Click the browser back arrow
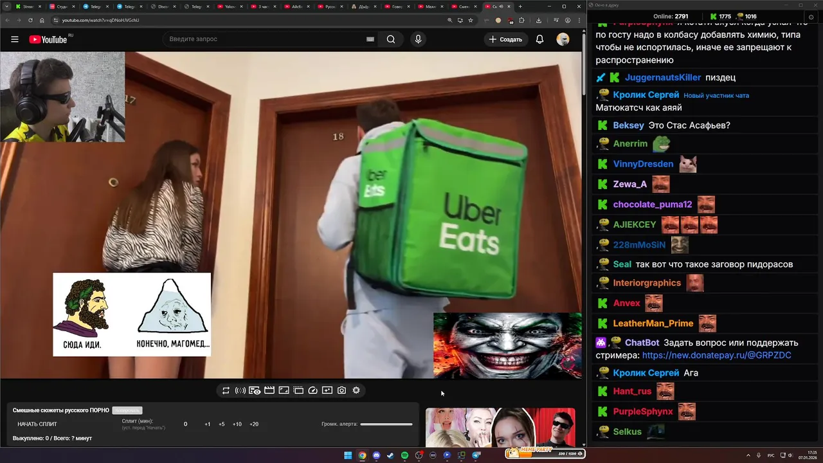 (8, 20)
